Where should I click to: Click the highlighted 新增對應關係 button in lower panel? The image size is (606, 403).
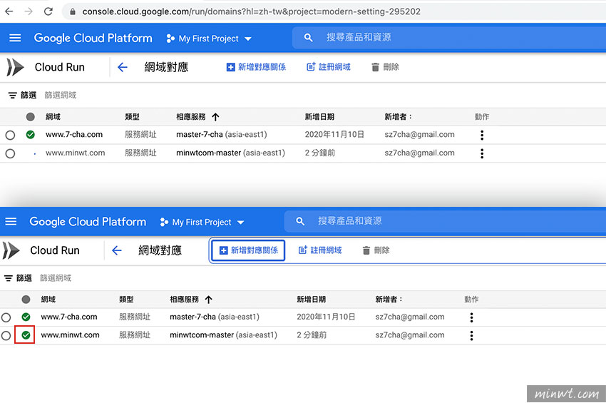(248, 250)
